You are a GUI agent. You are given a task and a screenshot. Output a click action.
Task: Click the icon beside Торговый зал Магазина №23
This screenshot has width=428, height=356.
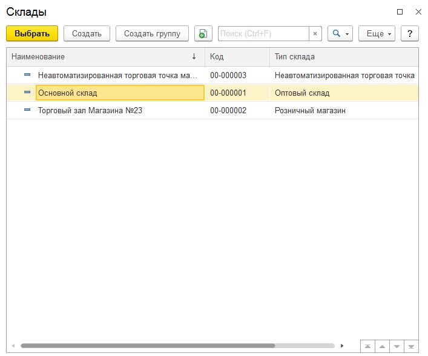(x=27, y=110)
